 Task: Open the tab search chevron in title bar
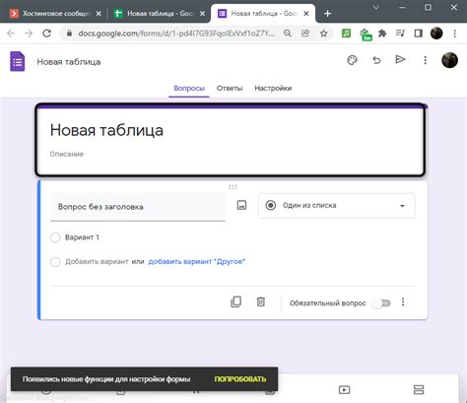pyautogui.click(x=376, y=7)
